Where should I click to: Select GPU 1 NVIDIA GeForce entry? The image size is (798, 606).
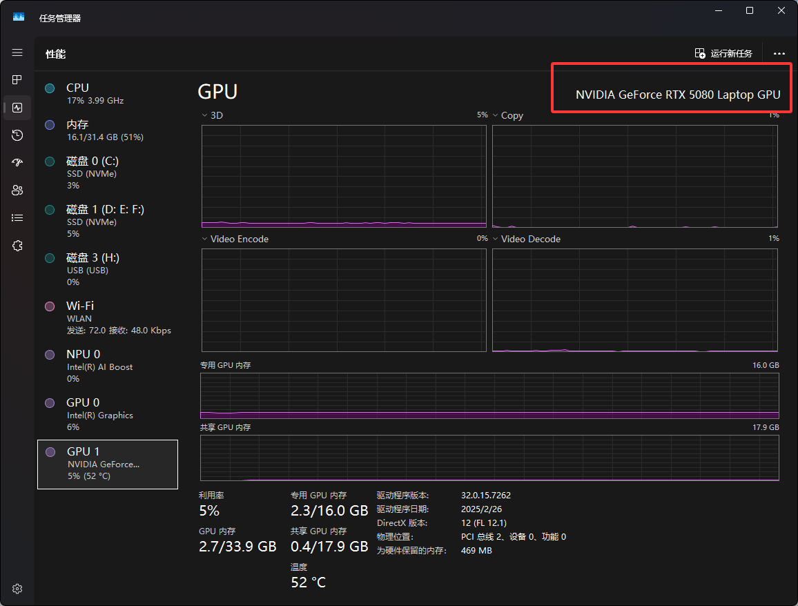(108, 464)
